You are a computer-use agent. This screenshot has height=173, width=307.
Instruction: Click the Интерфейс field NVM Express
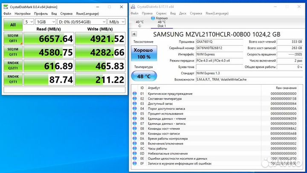point(219,54)
